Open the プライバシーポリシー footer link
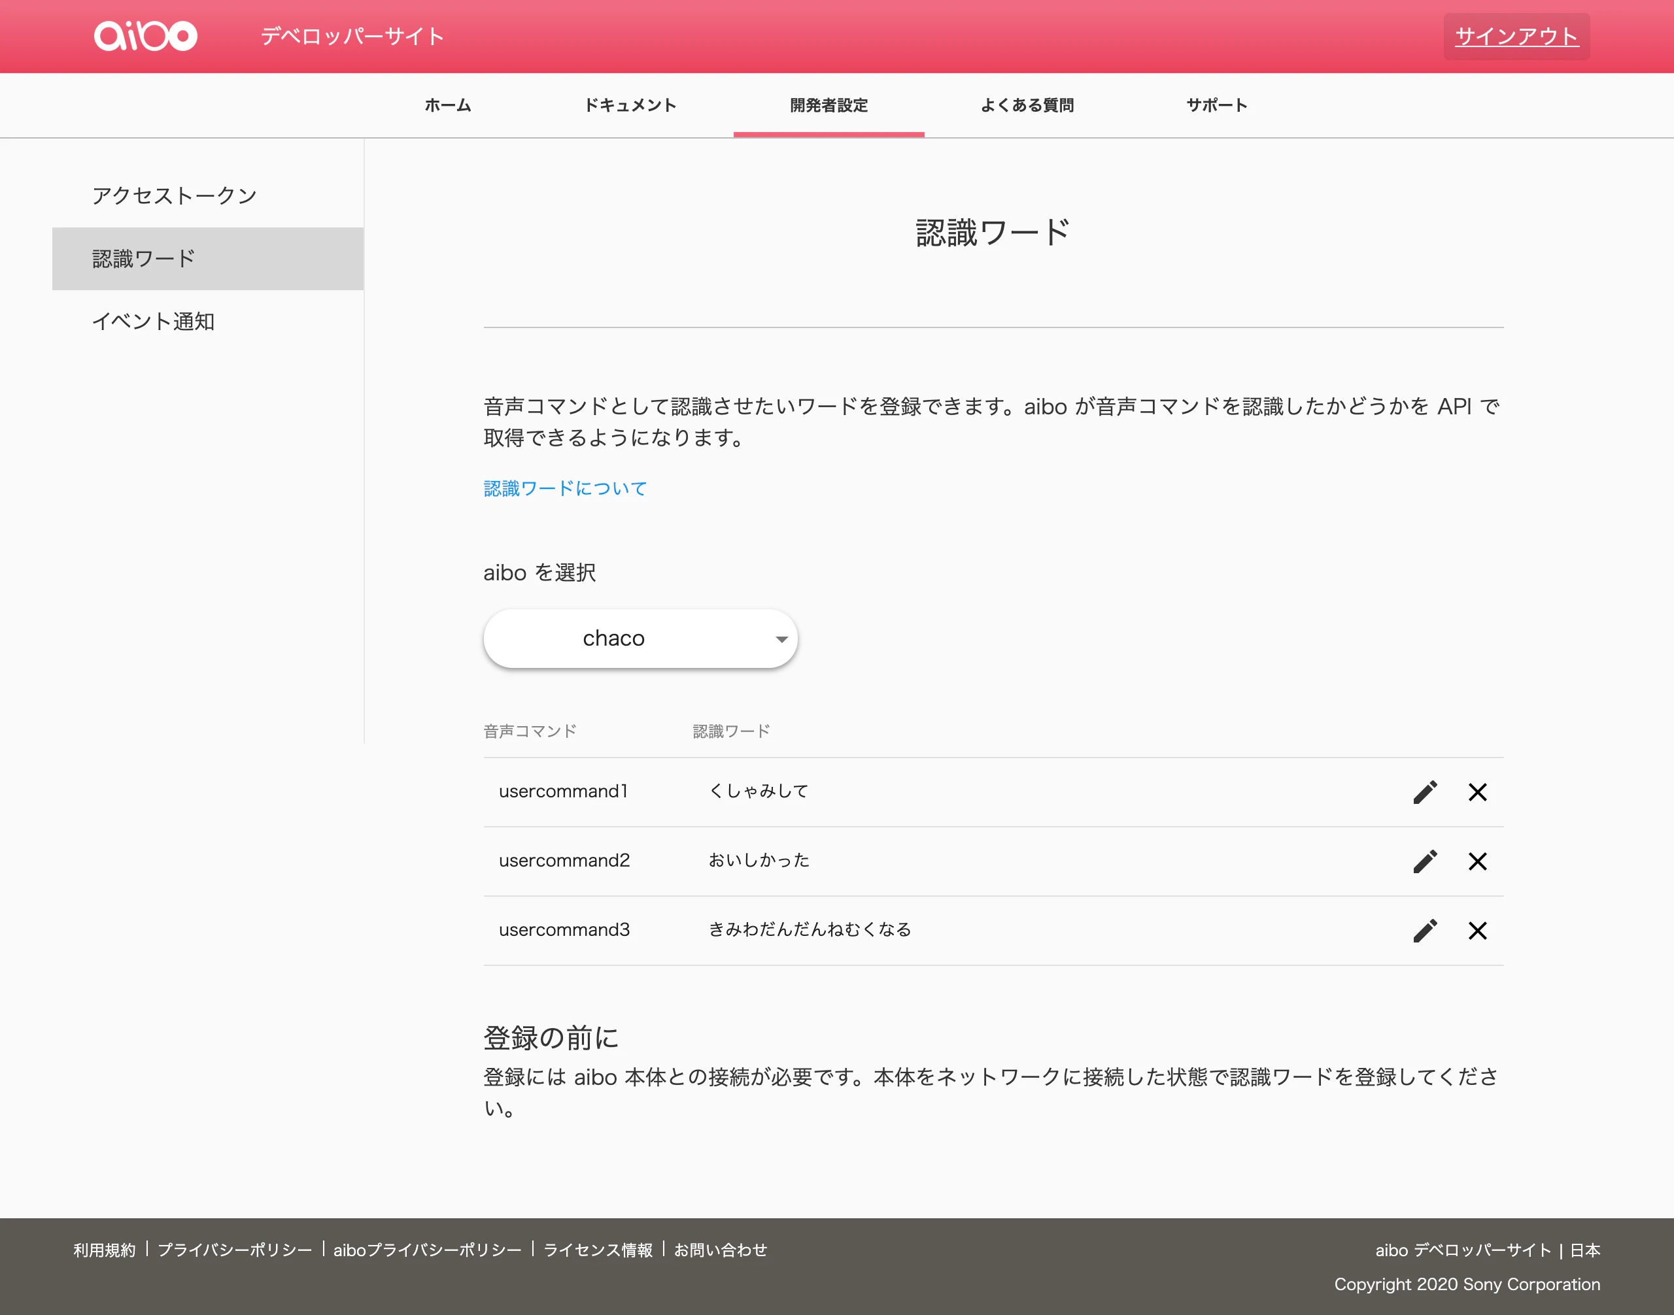The width and height of the screenshot is (1674, 1315). 234,1250
